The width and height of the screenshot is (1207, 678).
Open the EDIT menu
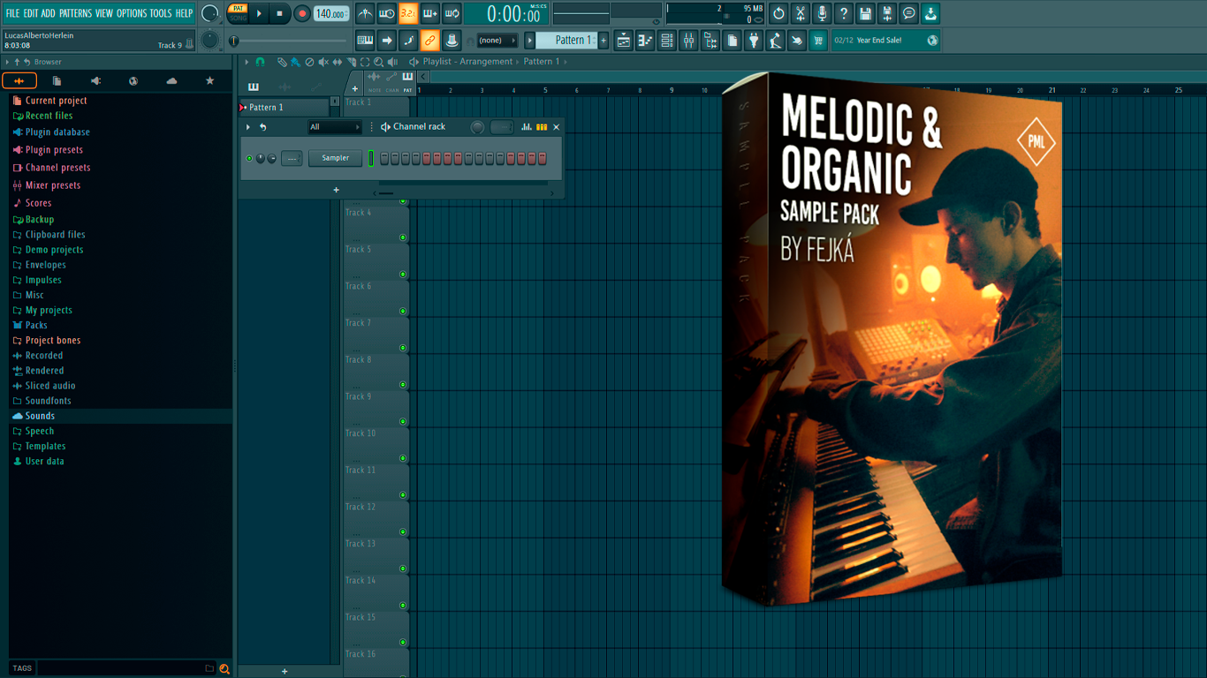pyautogui.click(x=31, y=13)
